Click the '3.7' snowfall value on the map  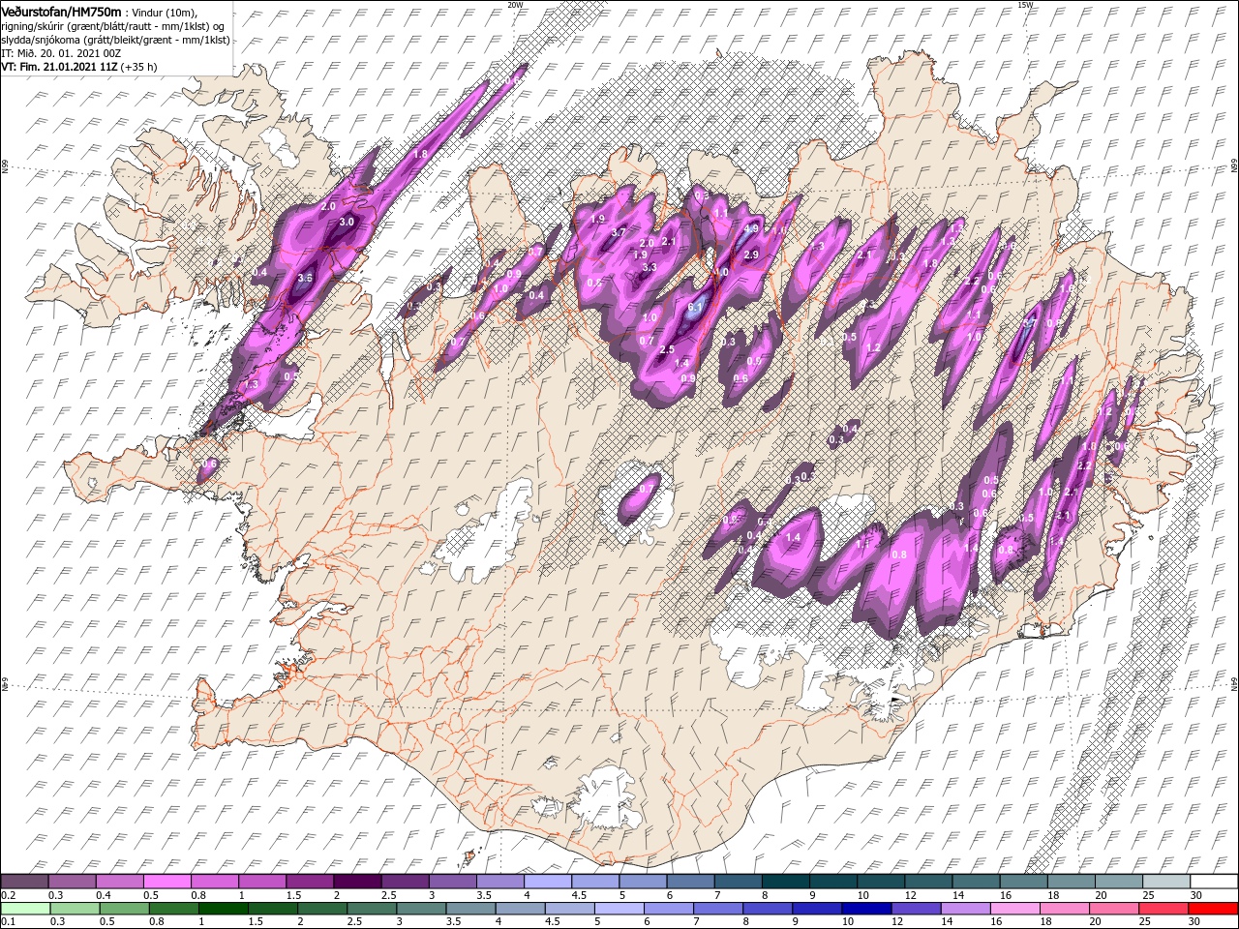(619, 232)
